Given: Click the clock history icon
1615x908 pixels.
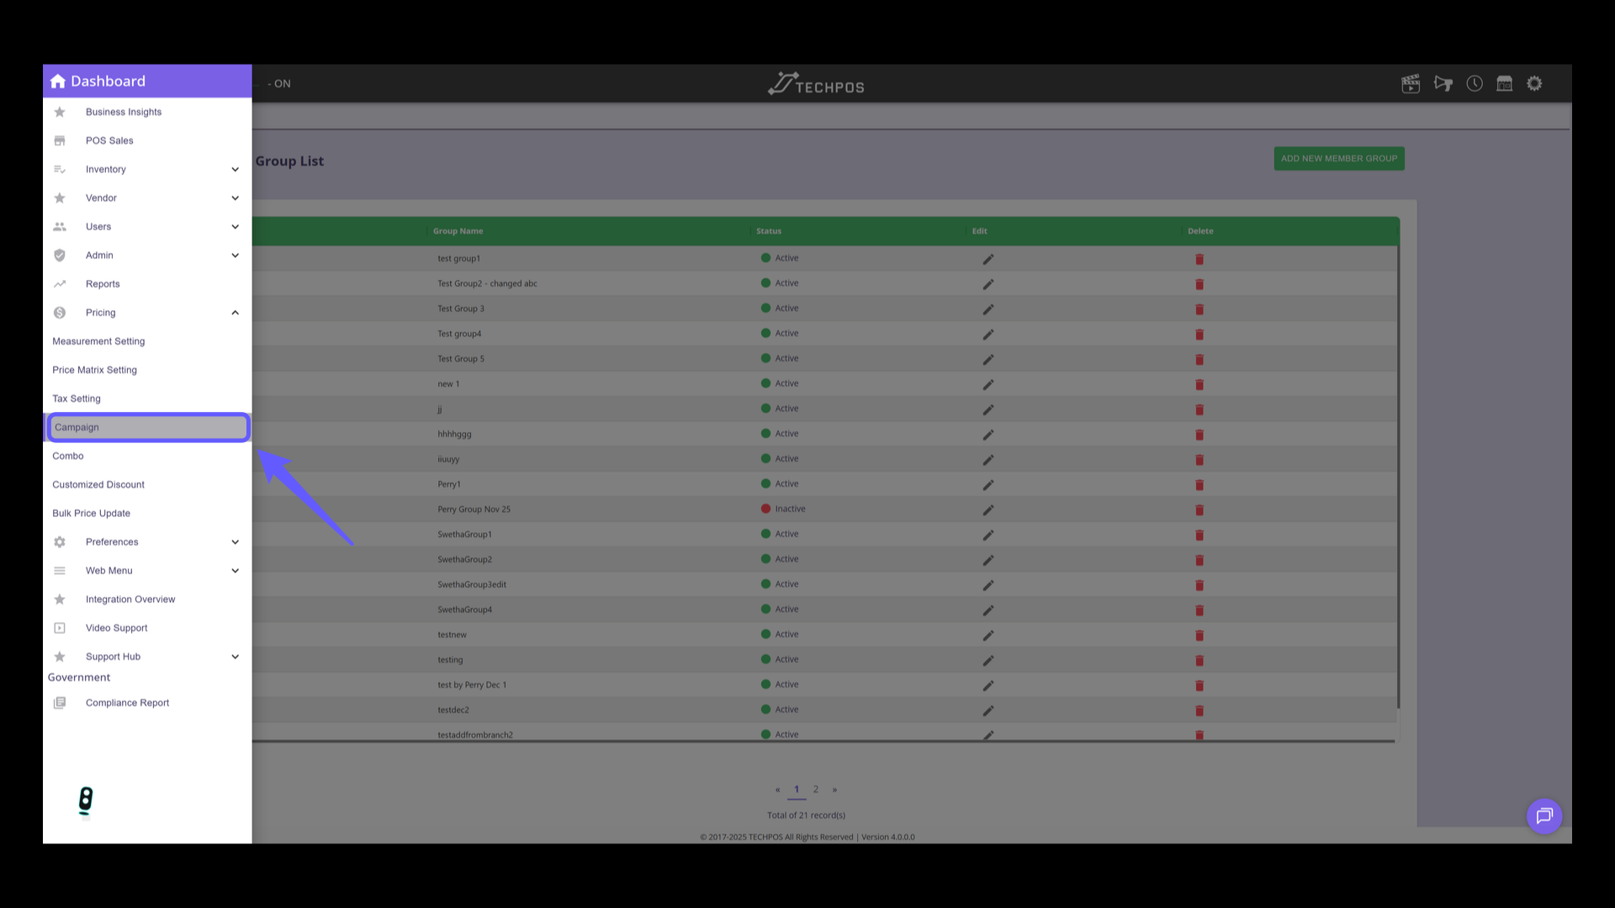Looking at the screenshot, I should (1475, 84).
